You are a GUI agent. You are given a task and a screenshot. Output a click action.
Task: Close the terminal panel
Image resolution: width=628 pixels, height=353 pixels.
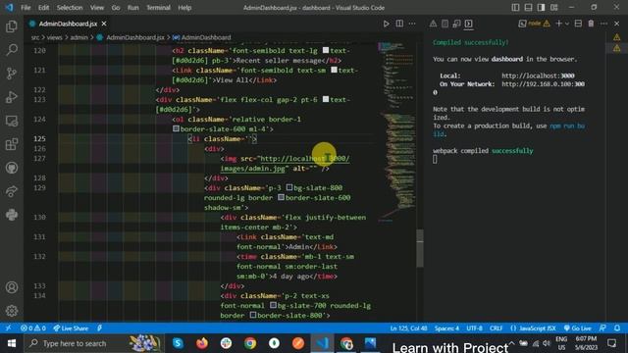tap(617, 24)
